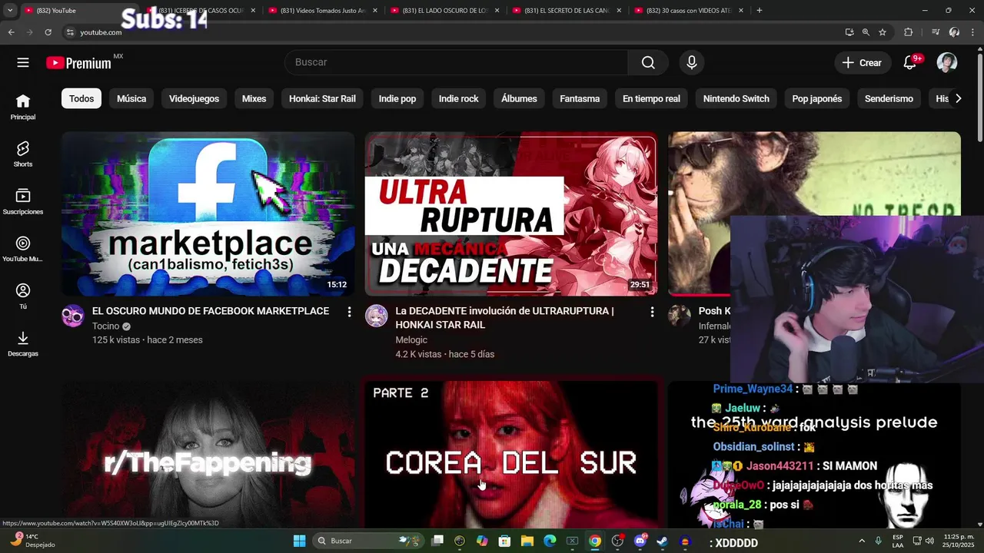Open Windows Start menu
The image size is (984, 553).
(x=300, y=541)
